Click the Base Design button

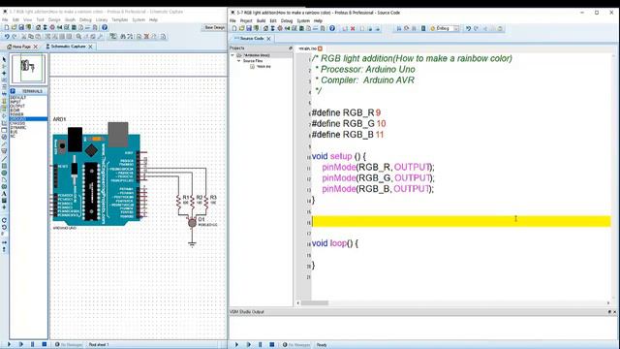click(x=215, y=27)
